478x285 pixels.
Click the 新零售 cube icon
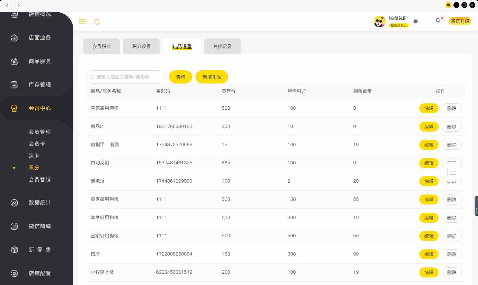tap(14, 250)
